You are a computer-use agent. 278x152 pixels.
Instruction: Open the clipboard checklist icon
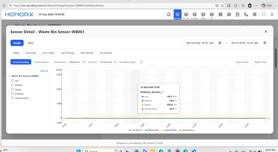click(238, 14)
